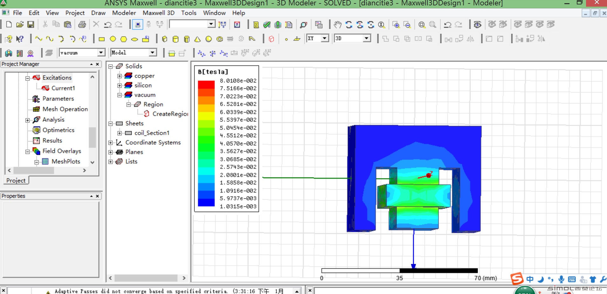The height and width of the screenshot is (294, 607).
Task: Open the Model selection mode dropdown
Action: coord(153,52)
